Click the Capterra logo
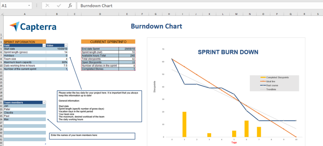The height and width of the screenshot is (146, 323). click(33, 26)
